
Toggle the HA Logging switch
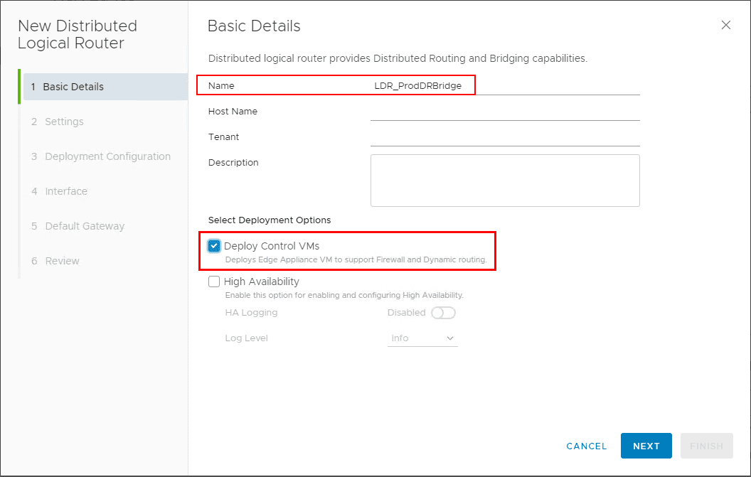pyautogui.click(x=443, y=313)
